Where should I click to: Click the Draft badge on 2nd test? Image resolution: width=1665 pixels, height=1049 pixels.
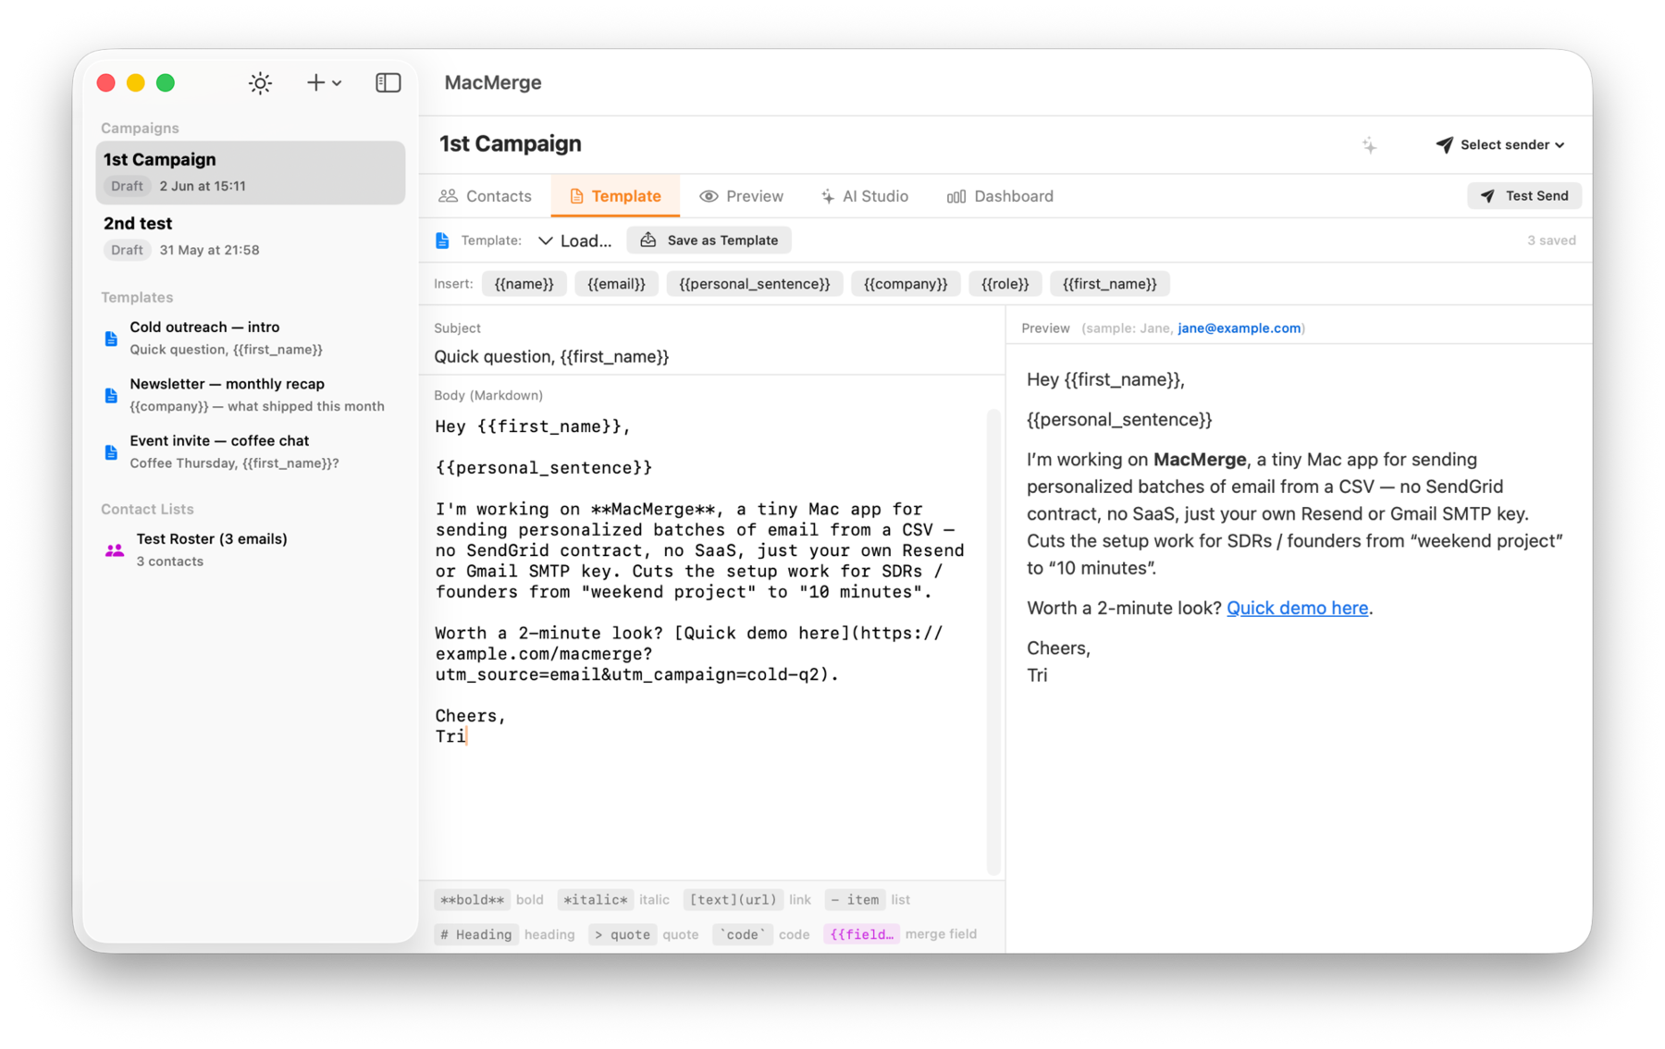(127, 250)
